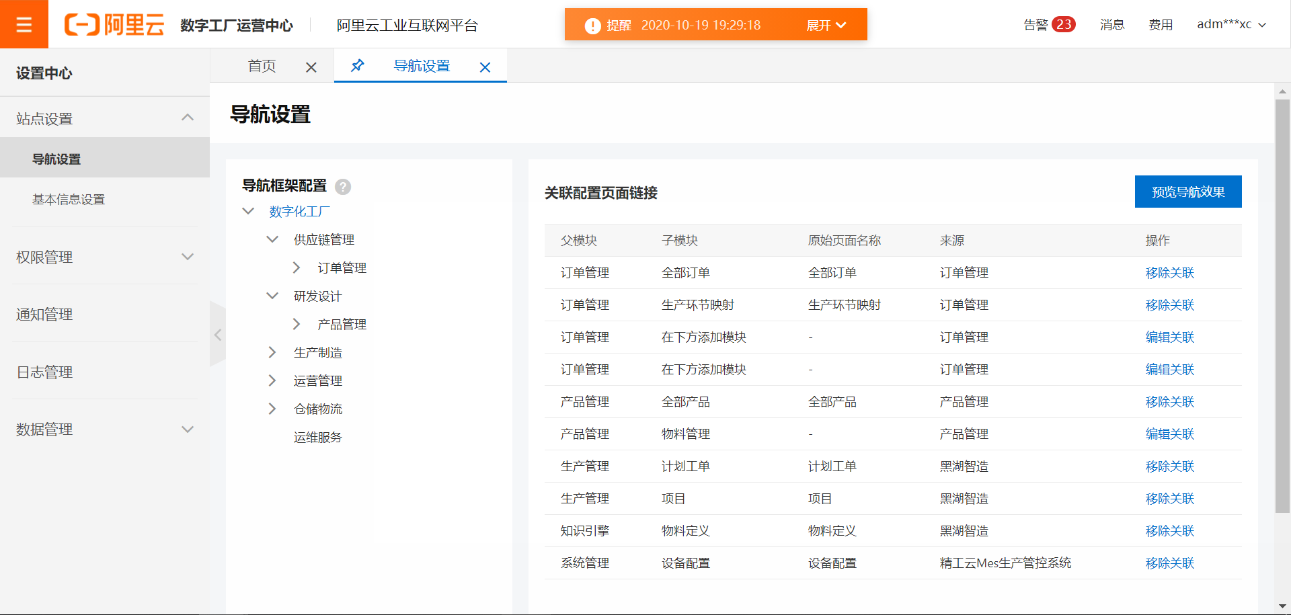
Task: Open the adm***xc account dropdown
Action: [1231, 24]
